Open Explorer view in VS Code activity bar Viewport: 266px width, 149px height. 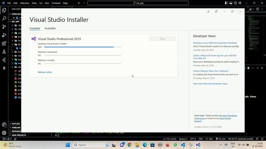coord(4,10)
